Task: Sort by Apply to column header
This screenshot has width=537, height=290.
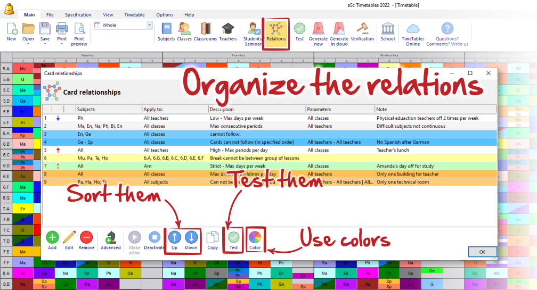Action: [175, 110]
